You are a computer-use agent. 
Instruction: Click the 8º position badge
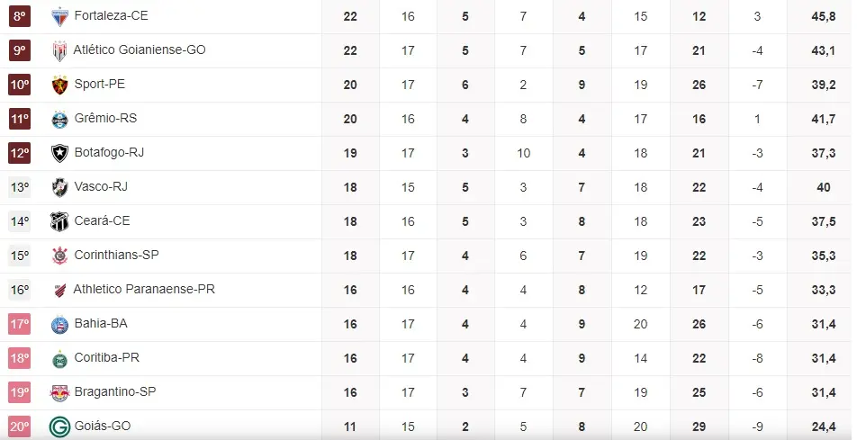(x=20, y=16)
